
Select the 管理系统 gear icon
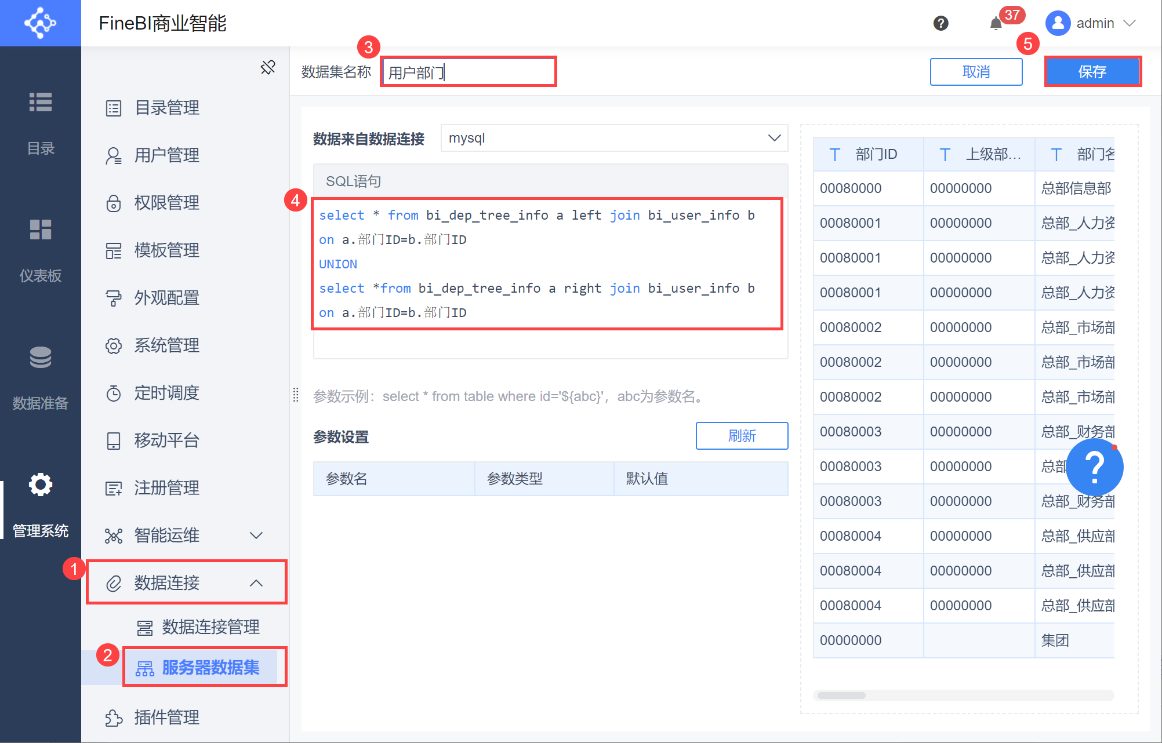point(40,485)
